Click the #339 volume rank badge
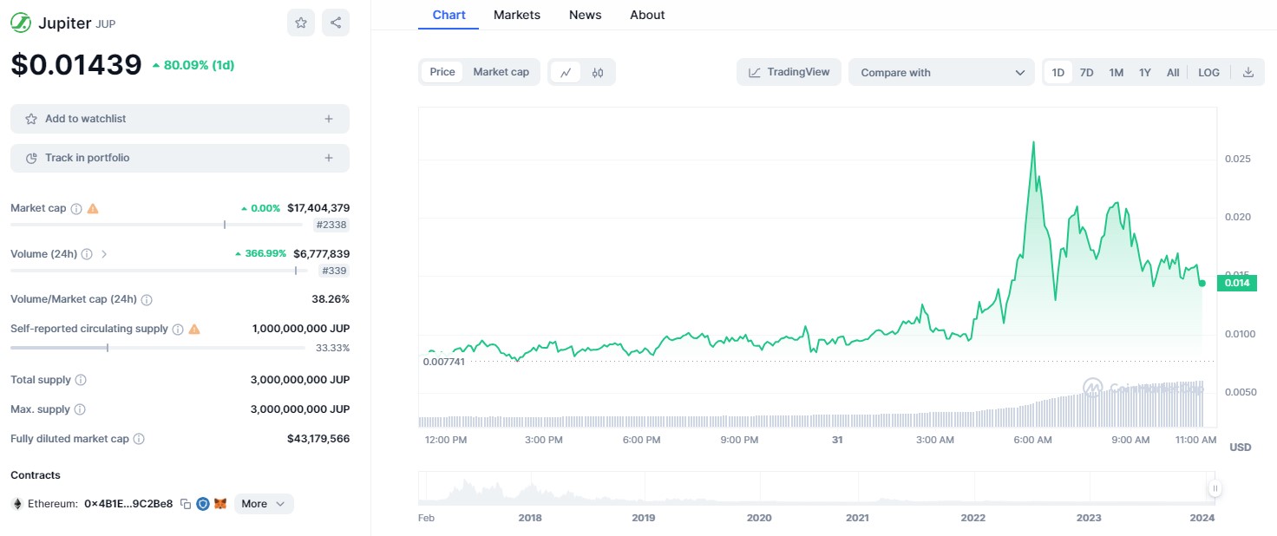The height and width of the screenshot is (536, 1277). 335,271
